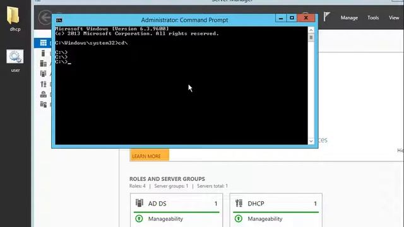
Task: Close the Command Prompt window
Action: point(306,18)
